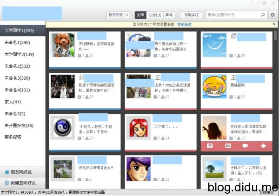Click the 不自见，故明 status text
279x196 pixels.
click(x=96, y=129)
